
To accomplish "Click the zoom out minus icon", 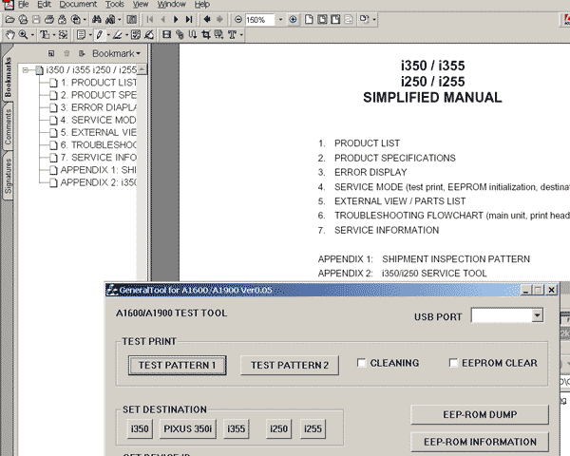I will [238, 19].
